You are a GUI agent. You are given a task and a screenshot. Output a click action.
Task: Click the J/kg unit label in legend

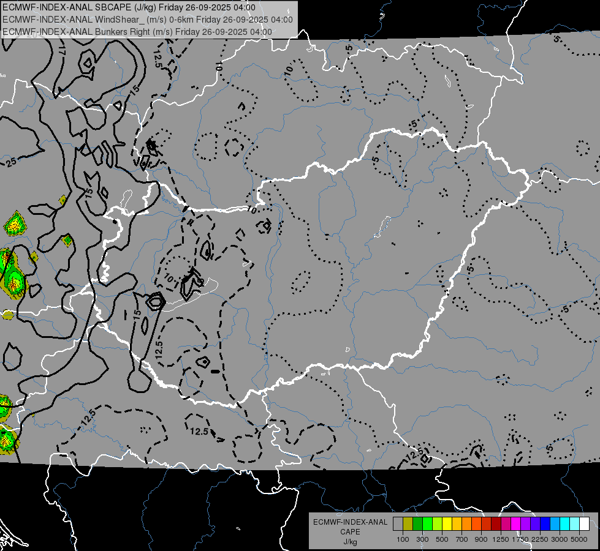351,542
